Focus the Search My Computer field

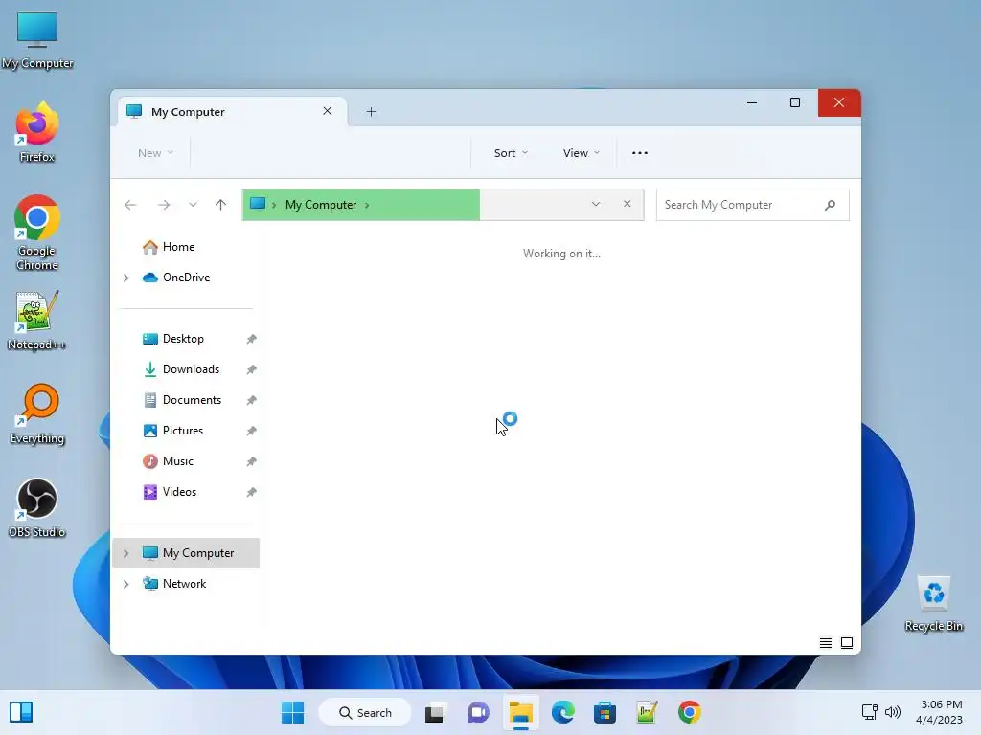pyautogui.click(x=752, y=205)
